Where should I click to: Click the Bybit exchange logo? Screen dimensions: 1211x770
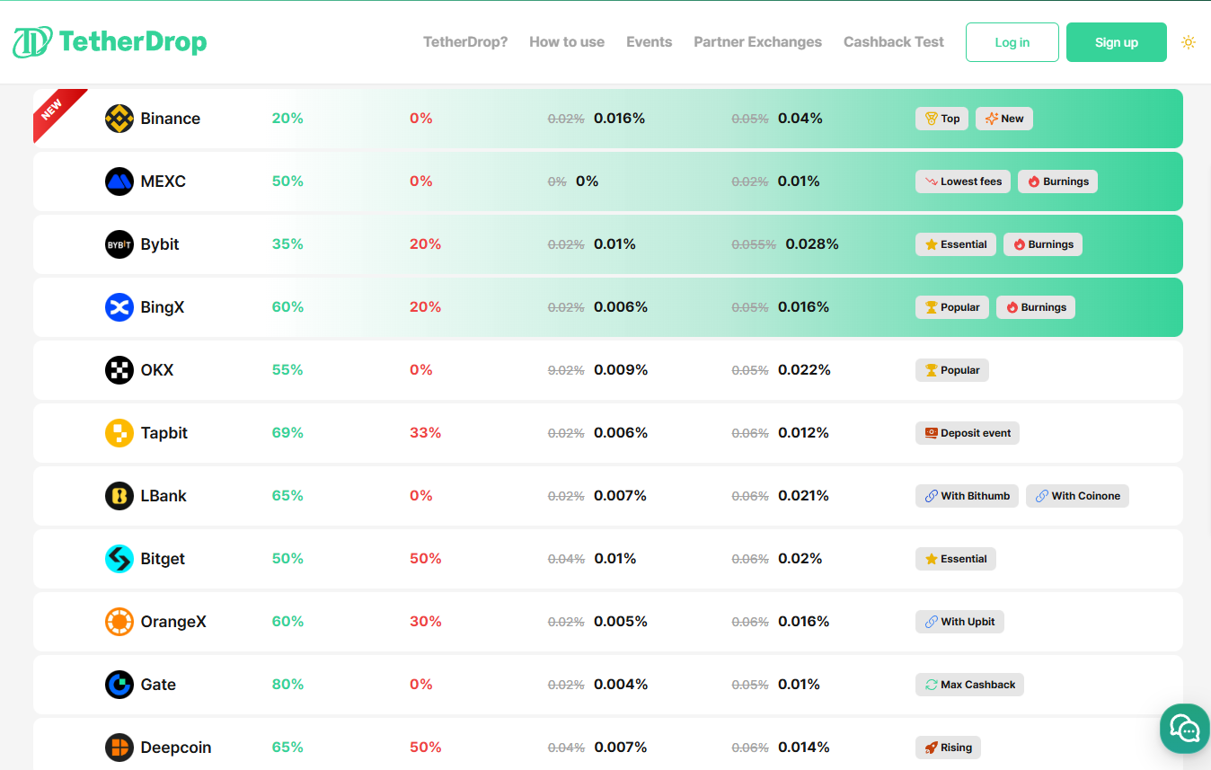click(x=119, y=244)
